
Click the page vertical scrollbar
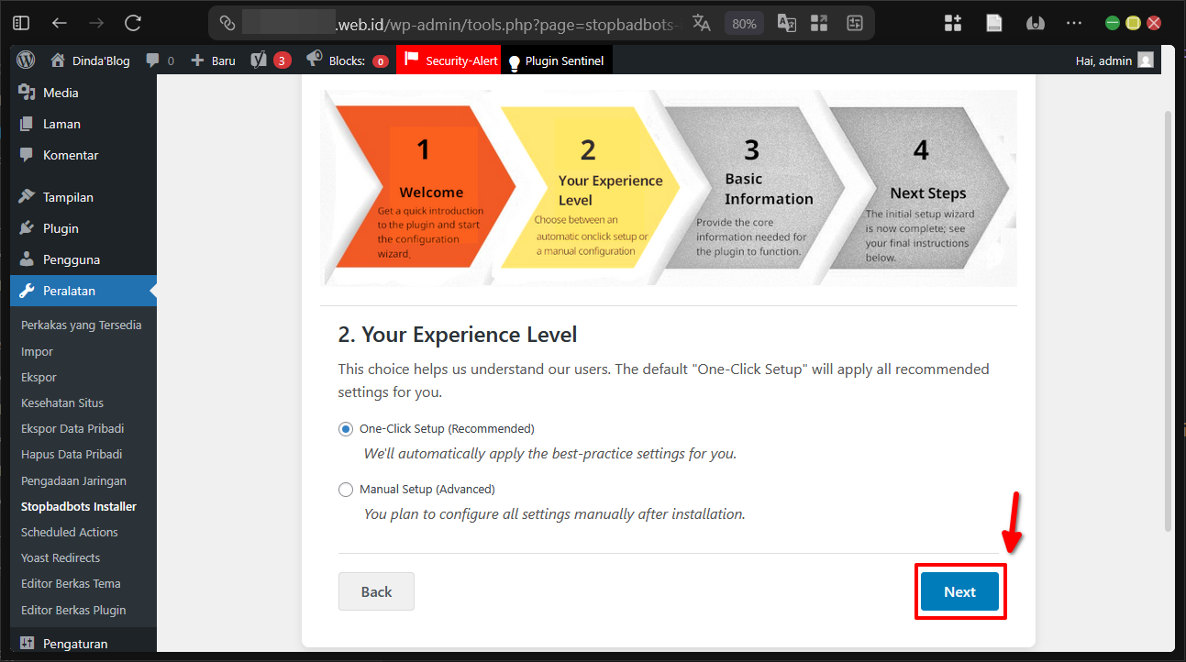pos(1168,321)
